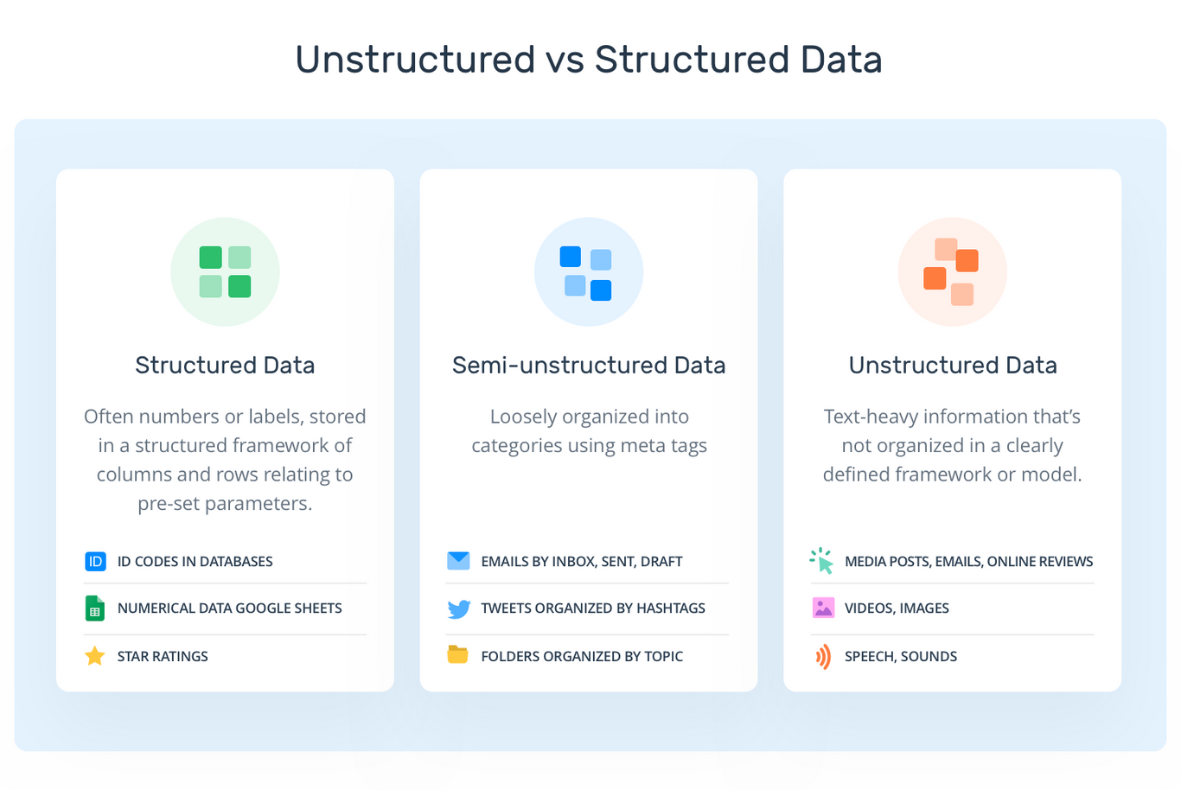1181x790 pixels.
Task: Click the green cursor media posts icon
Action: click(822, 561)
